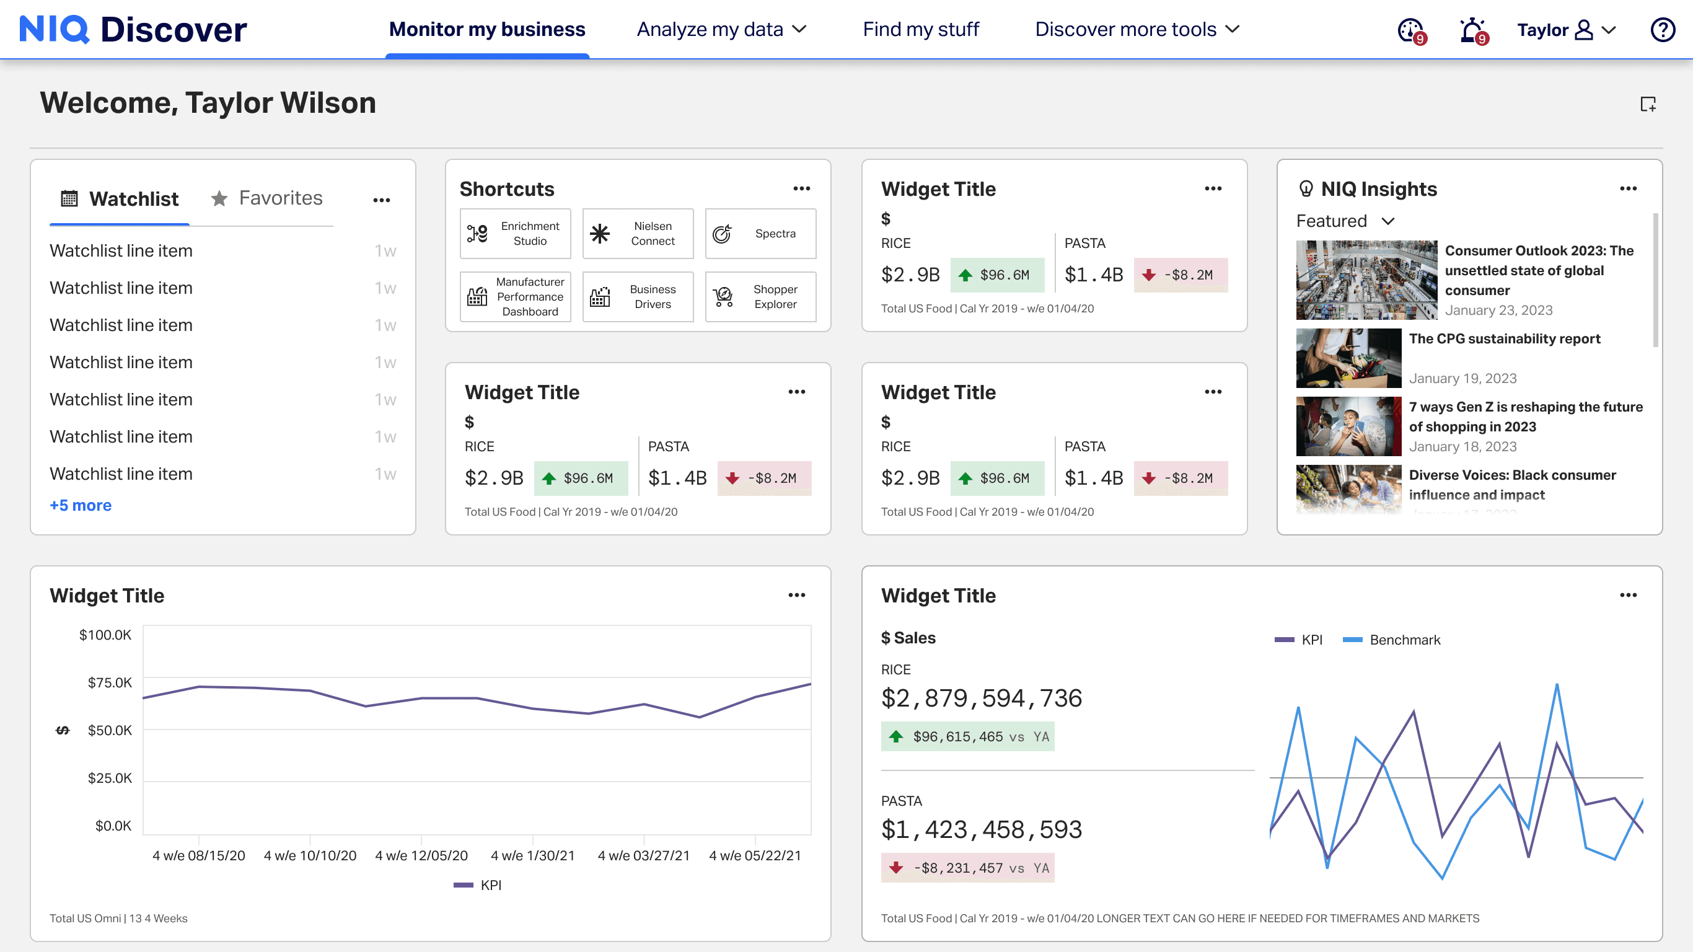The width and height of the screenshot is (1693, 952).
Task: Click the add widget icon near welcome header
Action: pos(1647,104)
